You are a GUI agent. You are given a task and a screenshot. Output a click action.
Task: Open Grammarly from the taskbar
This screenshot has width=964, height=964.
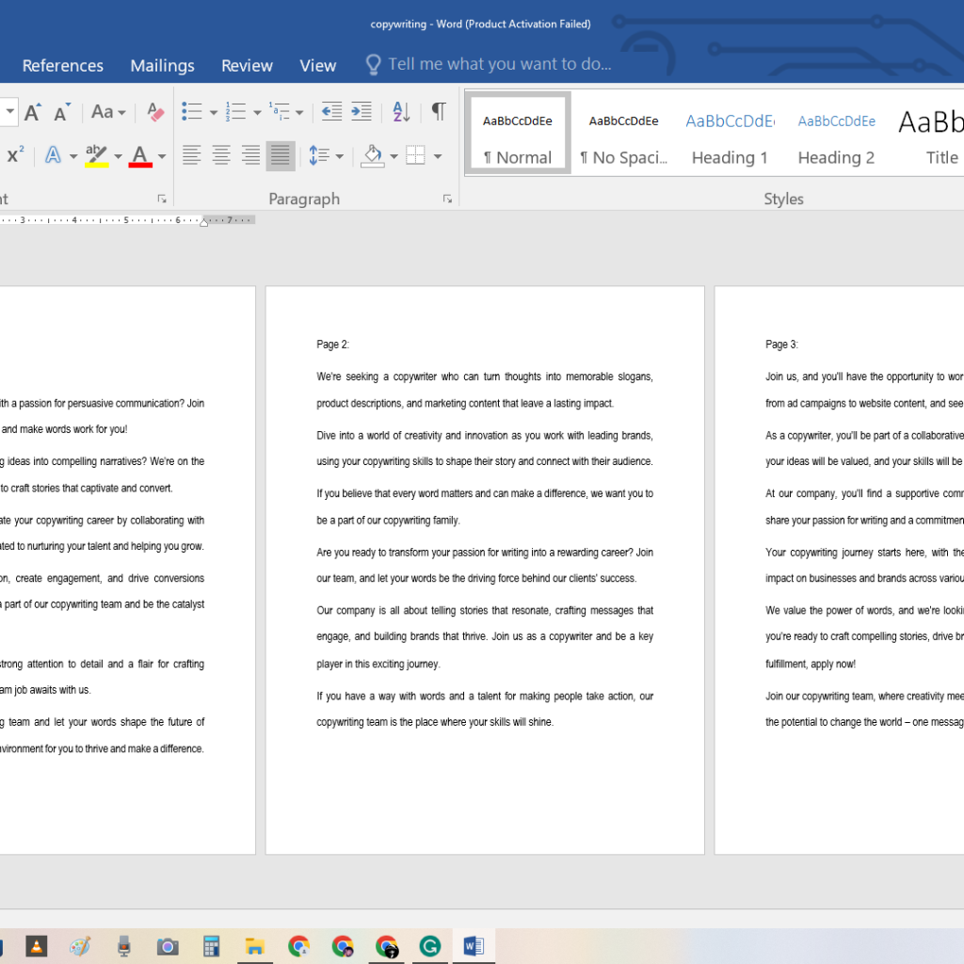pos(429,946)
